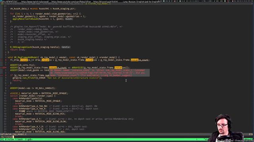
Task: Click 'case kVkRenderTypeSolid:' line
Action: [x=27, y=98]
